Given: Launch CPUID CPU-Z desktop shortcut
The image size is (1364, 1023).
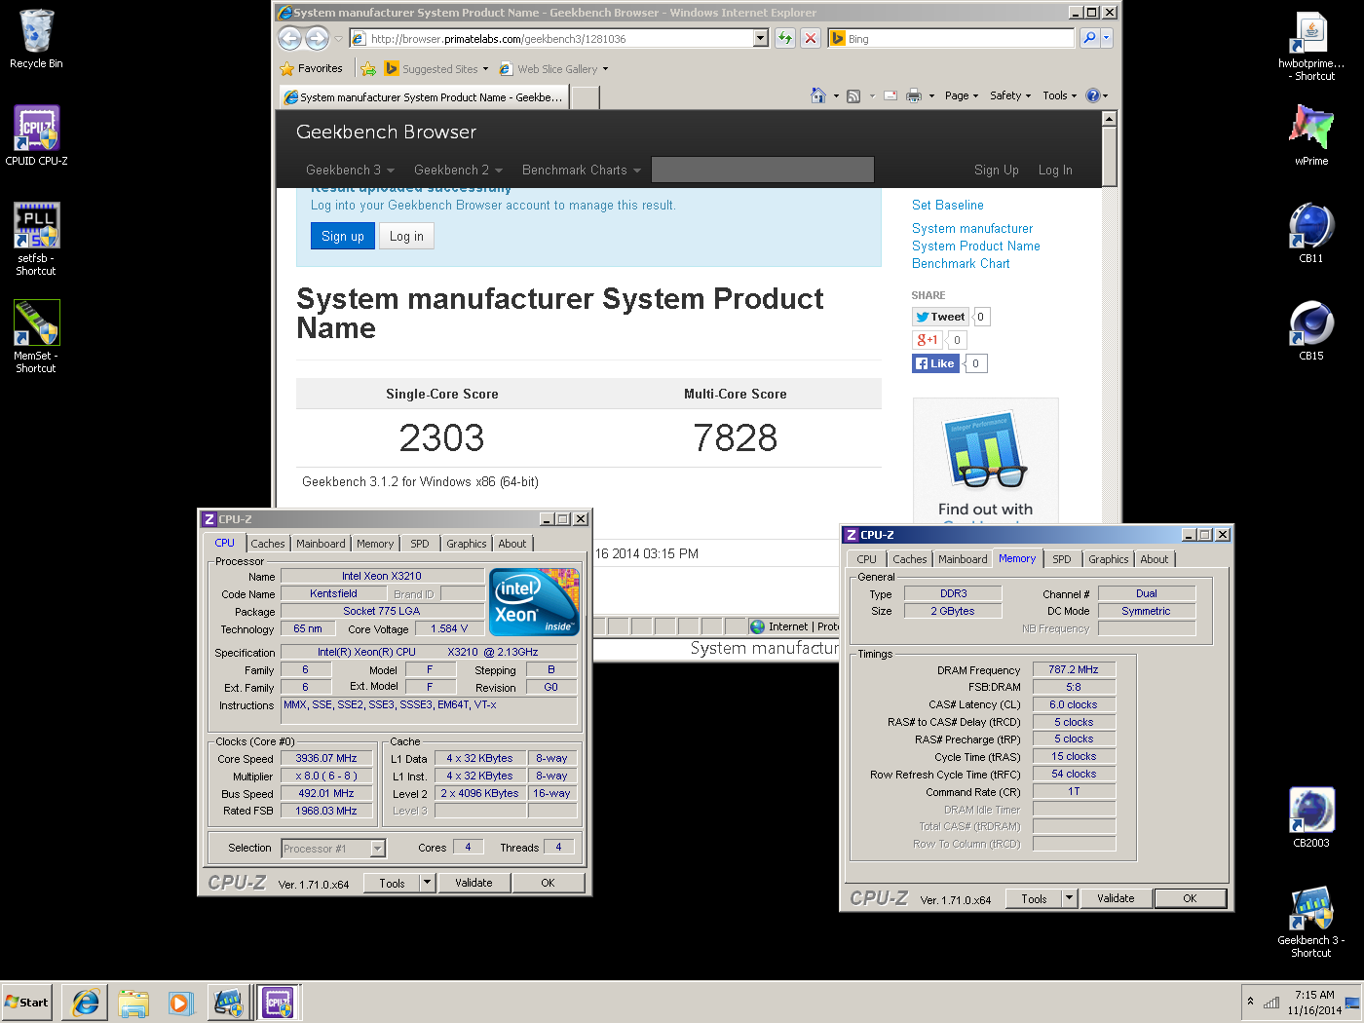Looking at the screenshot, I should (36, 135).
